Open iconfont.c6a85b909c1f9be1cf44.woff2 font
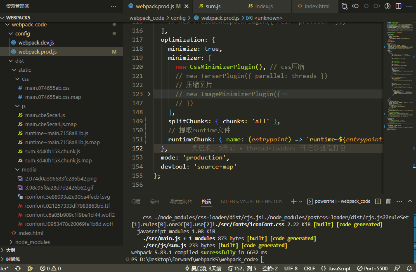 coord(61,215)
